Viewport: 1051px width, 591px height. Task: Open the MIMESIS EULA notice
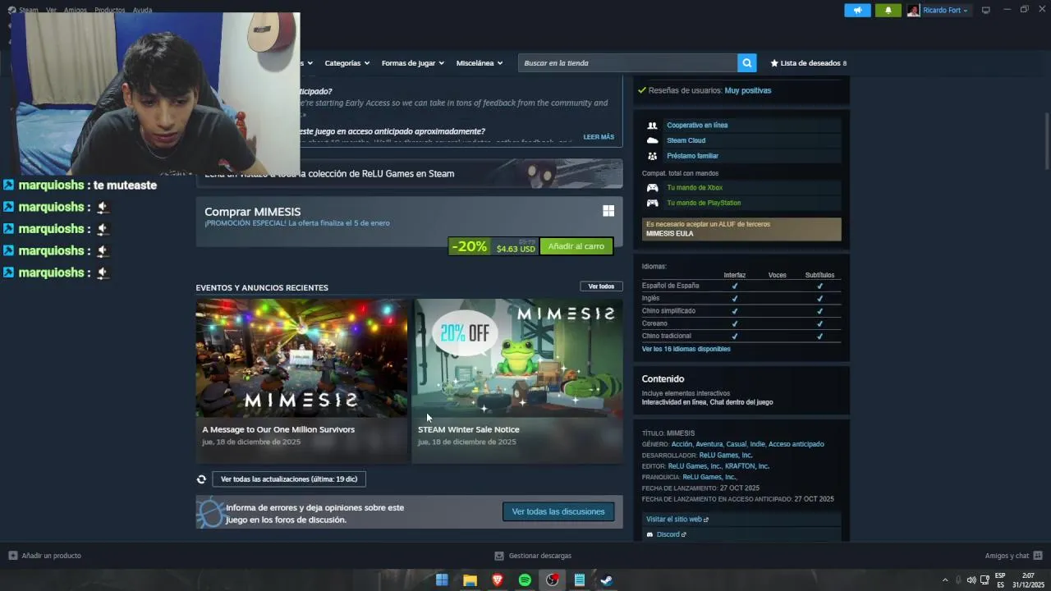[741, 229]
